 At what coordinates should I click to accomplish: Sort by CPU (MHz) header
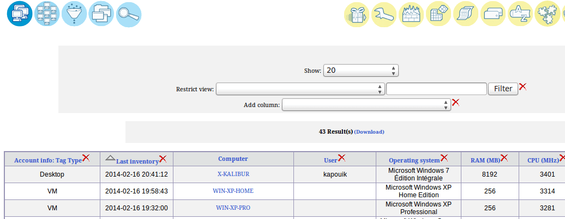pos(543,160)
